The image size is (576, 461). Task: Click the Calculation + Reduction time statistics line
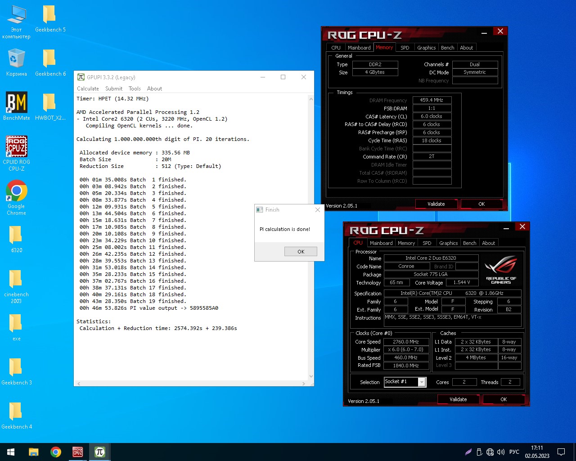pos(158,328)
